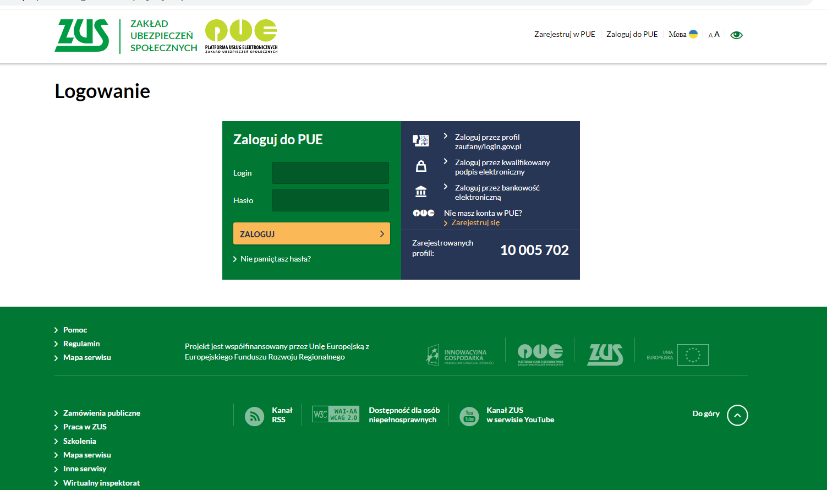Open the YouTube channel icon
Image resolution: width=827 pixels, height=490 pixels.
469,416
